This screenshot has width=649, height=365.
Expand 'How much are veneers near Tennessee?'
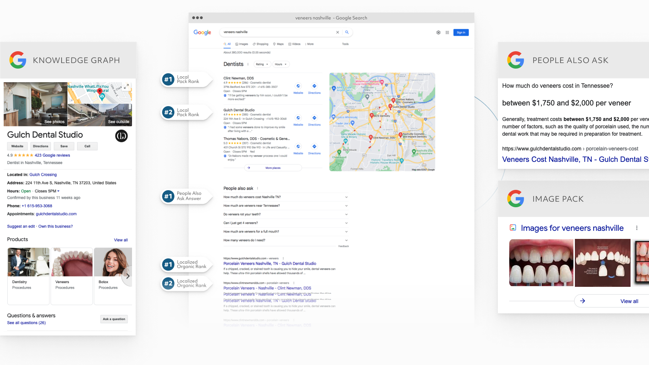pyautogui.click(x=286, y=206)
